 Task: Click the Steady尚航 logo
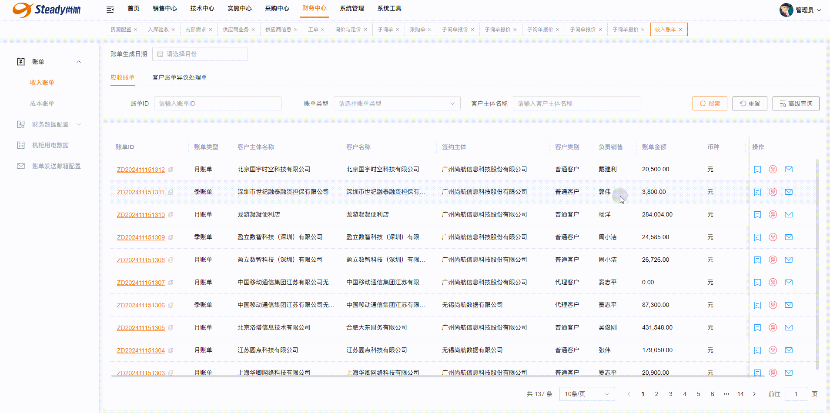[47, 10]
